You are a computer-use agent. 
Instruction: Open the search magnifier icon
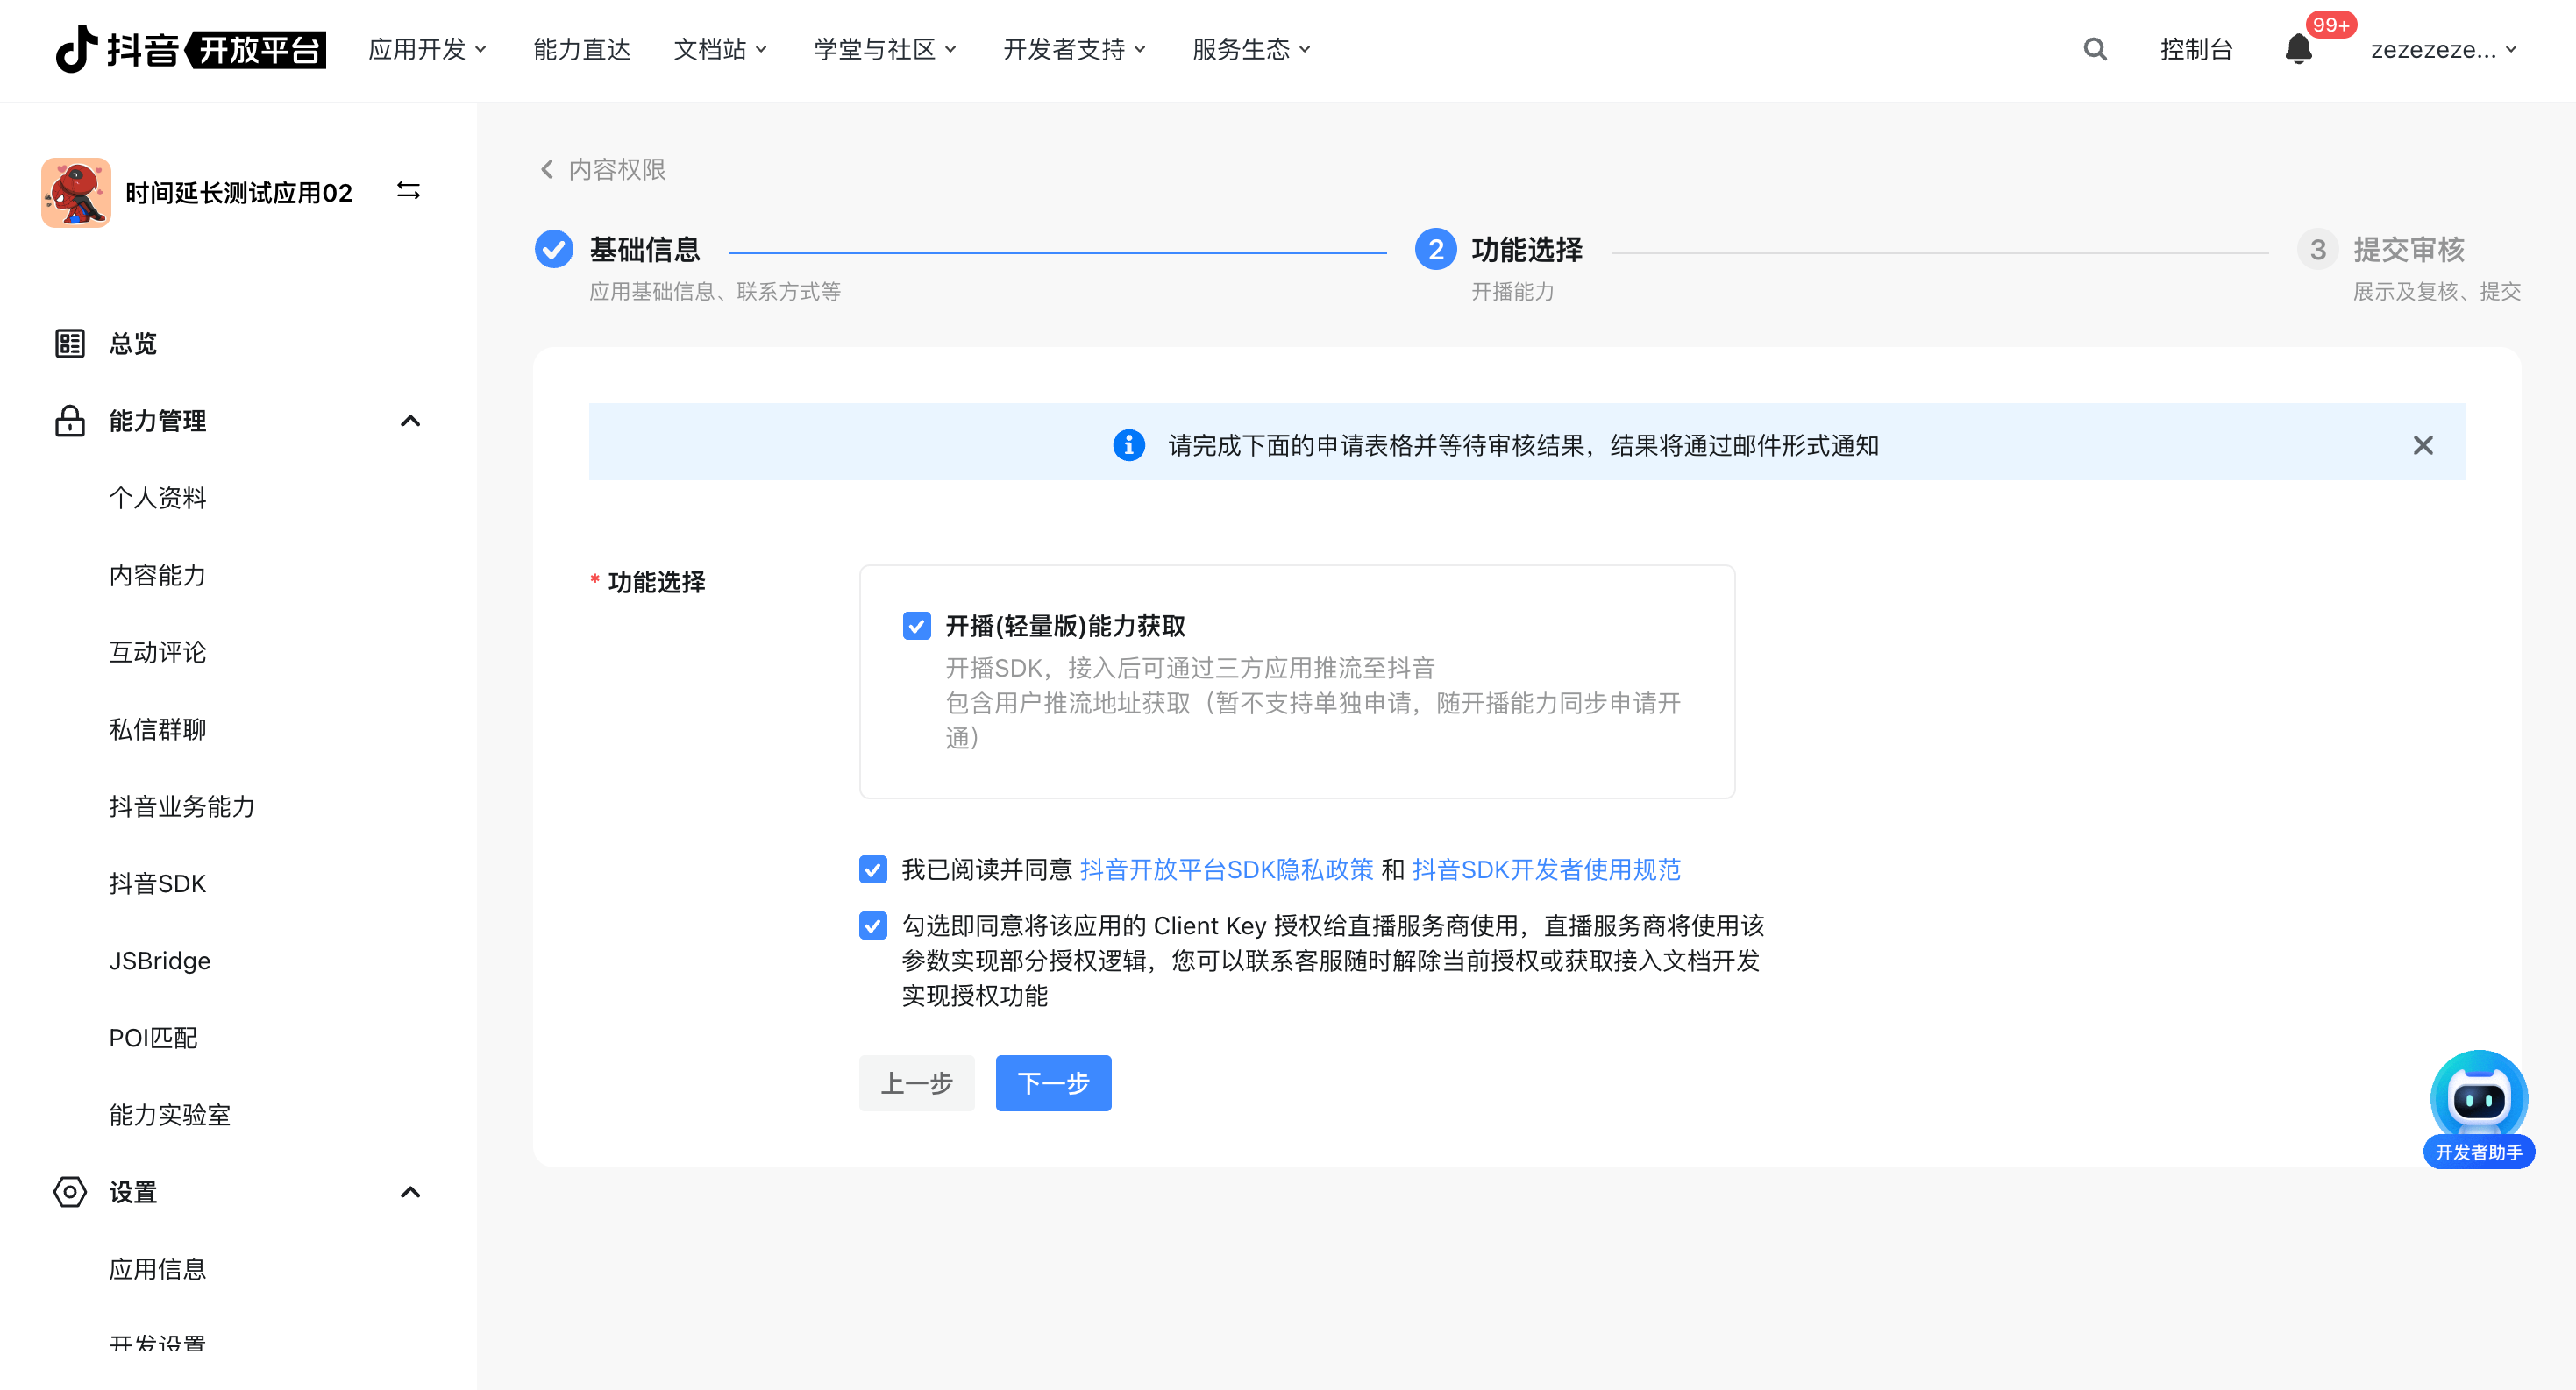[2095, 49]
